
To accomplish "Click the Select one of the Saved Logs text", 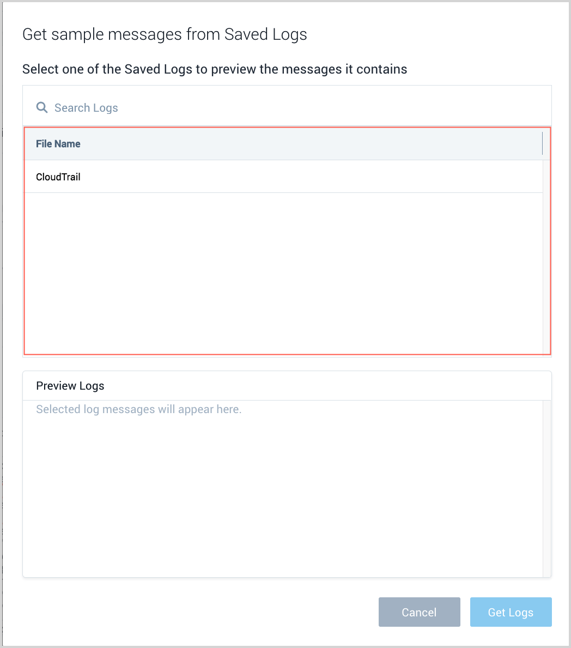I will click(x=214, y=69).
